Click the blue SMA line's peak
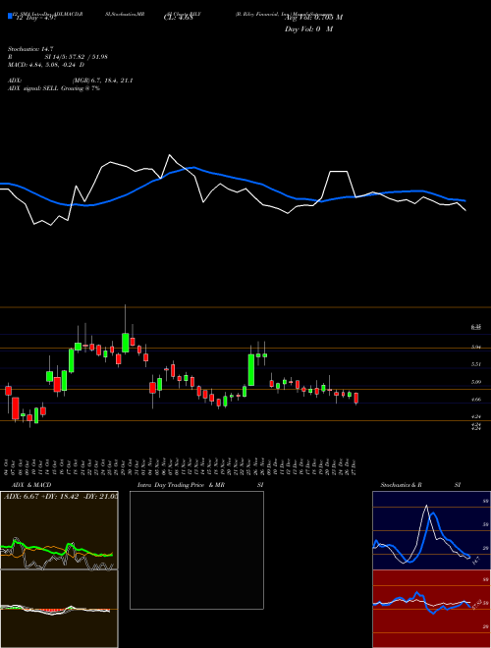 pyautogui.click(x=193, y=167)
